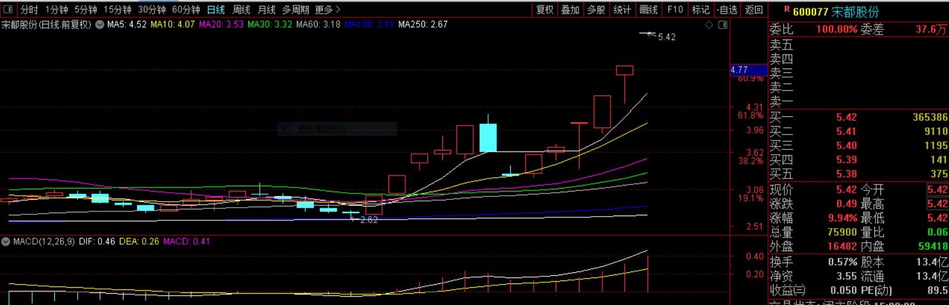
Task: Select the 15分钟 period tab
Action: click(x=117, y=10)
